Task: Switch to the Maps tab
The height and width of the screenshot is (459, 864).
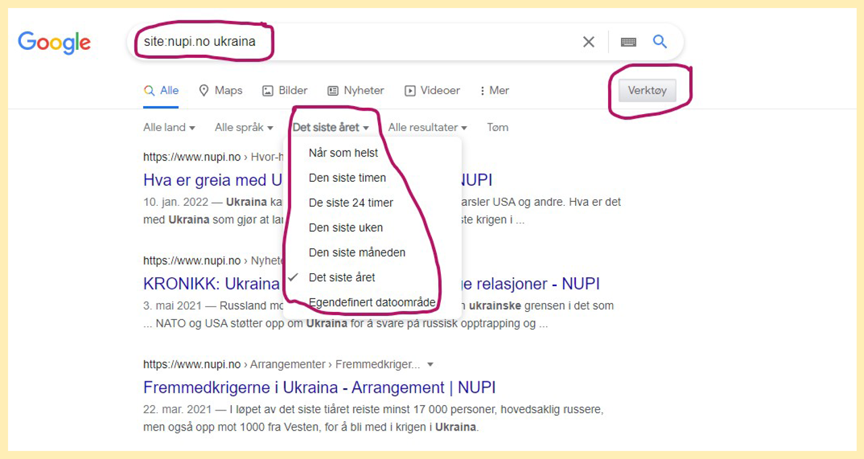Action: [x=221, y=90]
